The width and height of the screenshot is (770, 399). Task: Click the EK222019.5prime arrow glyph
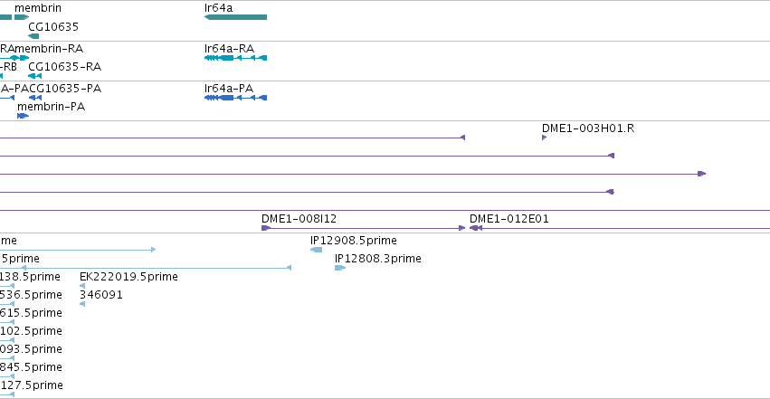[82, 286]
